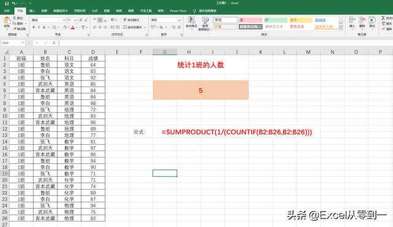This screenshot has height=227, width=393.
Task: Change text orientation with angled icon
Action: click(113, 20)
